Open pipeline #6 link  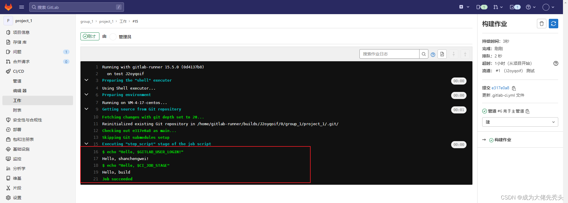(x=500, y=111)
